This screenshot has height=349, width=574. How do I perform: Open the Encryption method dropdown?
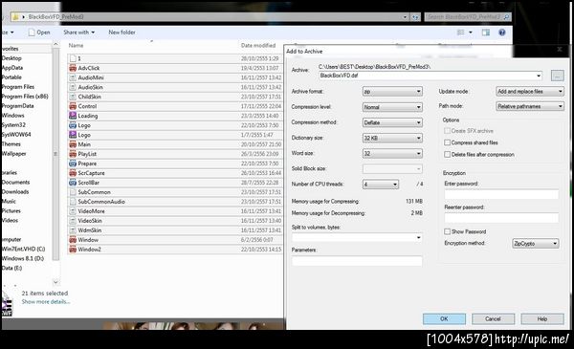(536, 243)
